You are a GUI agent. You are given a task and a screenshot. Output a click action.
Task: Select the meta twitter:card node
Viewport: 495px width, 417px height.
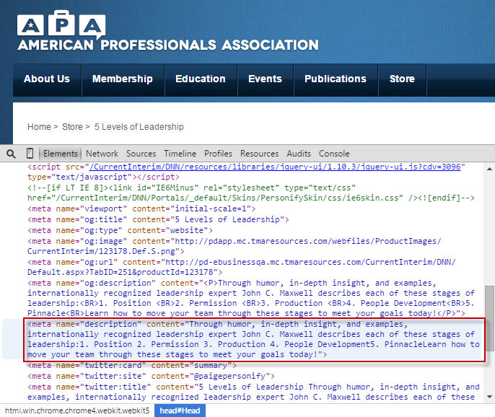[x=132, y=366]
